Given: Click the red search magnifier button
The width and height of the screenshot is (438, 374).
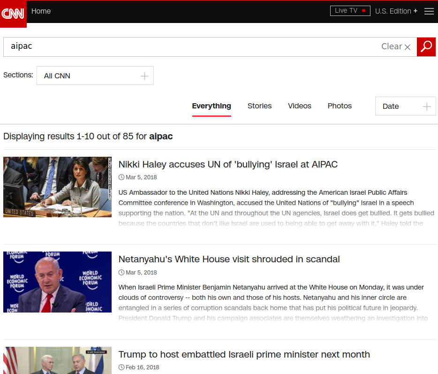Looking at the screenshot, I should pyautogui.click(x=426, y=47).
